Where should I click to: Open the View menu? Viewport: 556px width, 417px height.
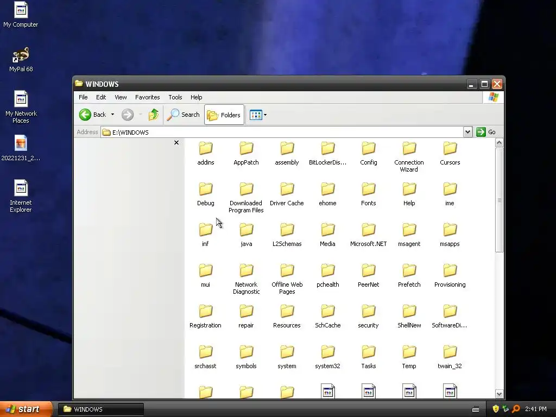(x=121, y=97)
